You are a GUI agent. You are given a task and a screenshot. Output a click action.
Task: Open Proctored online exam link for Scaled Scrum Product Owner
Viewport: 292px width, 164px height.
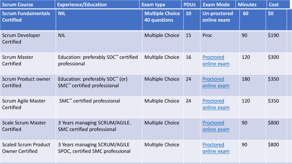pyautogui.click(x=216, y=148)
